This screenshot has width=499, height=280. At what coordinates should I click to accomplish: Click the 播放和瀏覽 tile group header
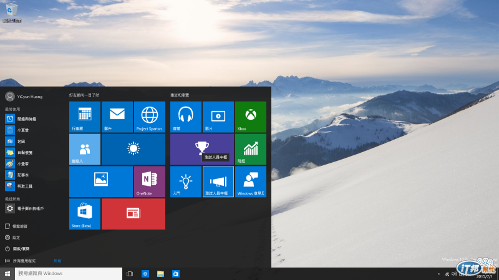click(180, 95)
